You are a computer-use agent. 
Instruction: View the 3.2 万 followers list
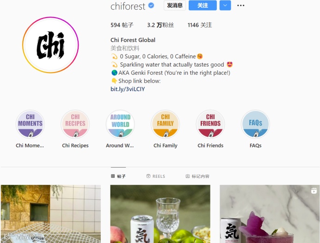[160, 25]
